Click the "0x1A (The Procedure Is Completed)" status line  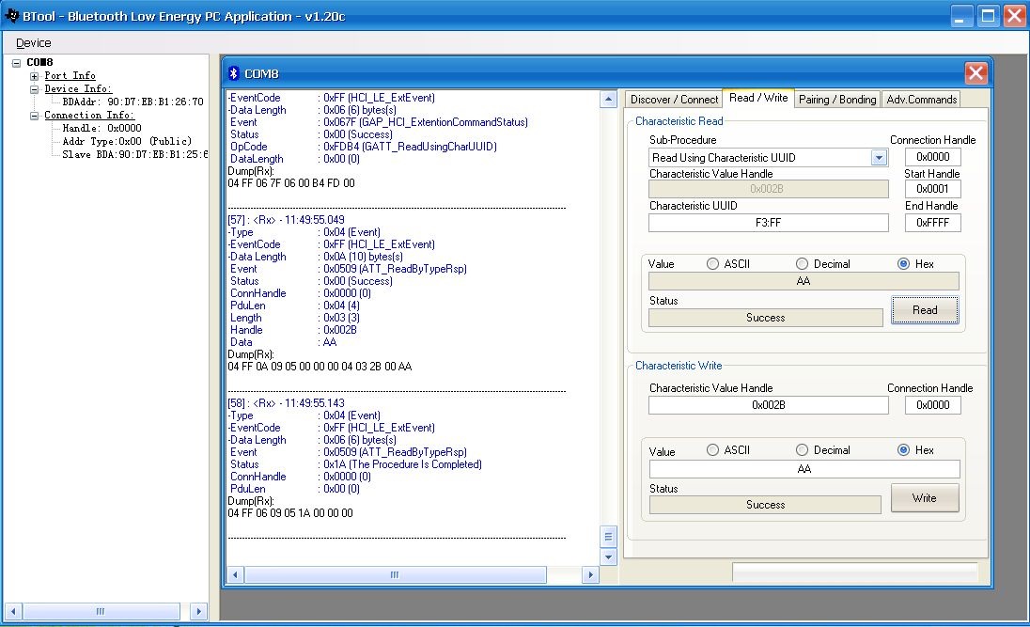coord(402,464)
